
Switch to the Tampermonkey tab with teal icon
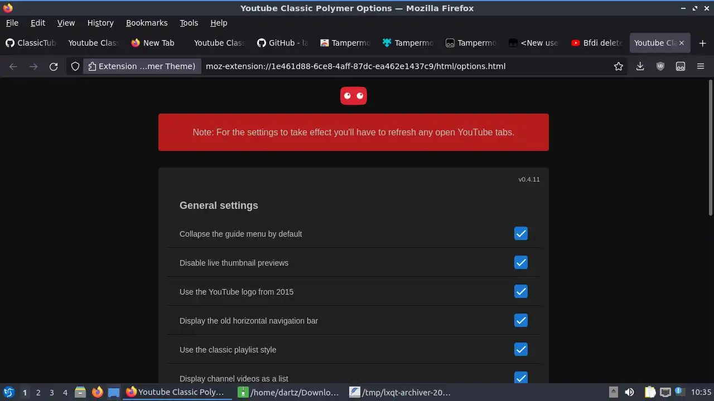[408, 43]
